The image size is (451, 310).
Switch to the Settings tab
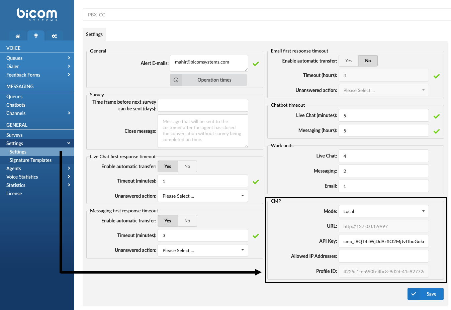[94, 34]
